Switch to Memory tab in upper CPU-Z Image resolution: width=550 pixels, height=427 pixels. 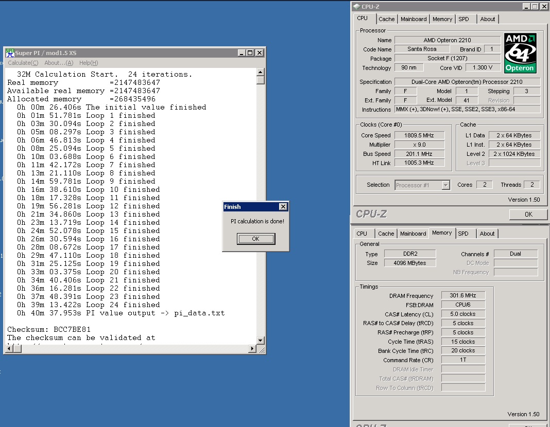442,19
